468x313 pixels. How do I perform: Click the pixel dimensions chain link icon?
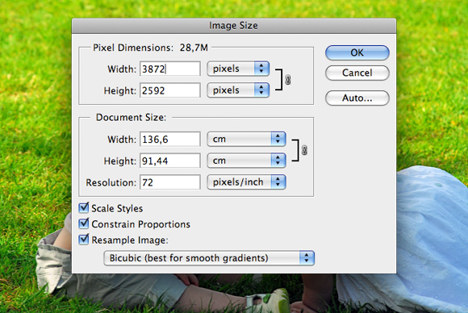click(x=288, y=80)
